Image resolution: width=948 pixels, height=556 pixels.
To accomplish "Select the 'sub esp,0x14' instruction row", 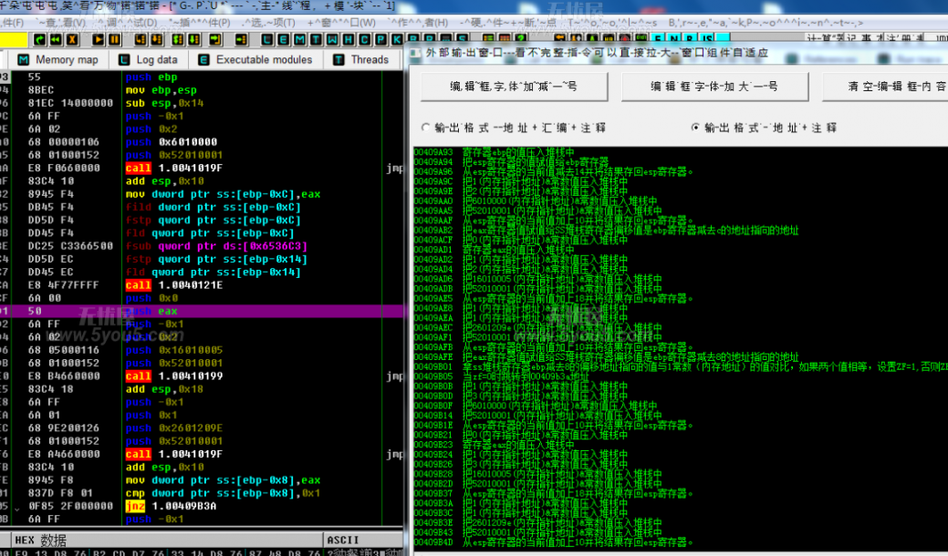I will [x=203, y=103].
